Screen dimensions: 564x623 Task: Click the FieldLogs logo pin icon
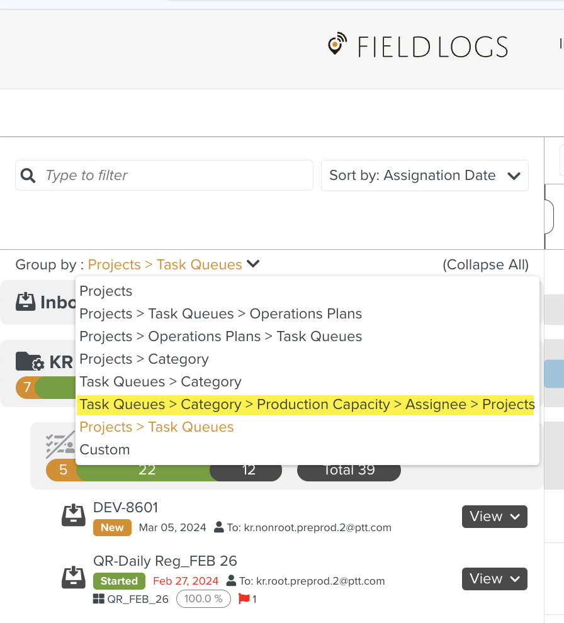(337, 44)
